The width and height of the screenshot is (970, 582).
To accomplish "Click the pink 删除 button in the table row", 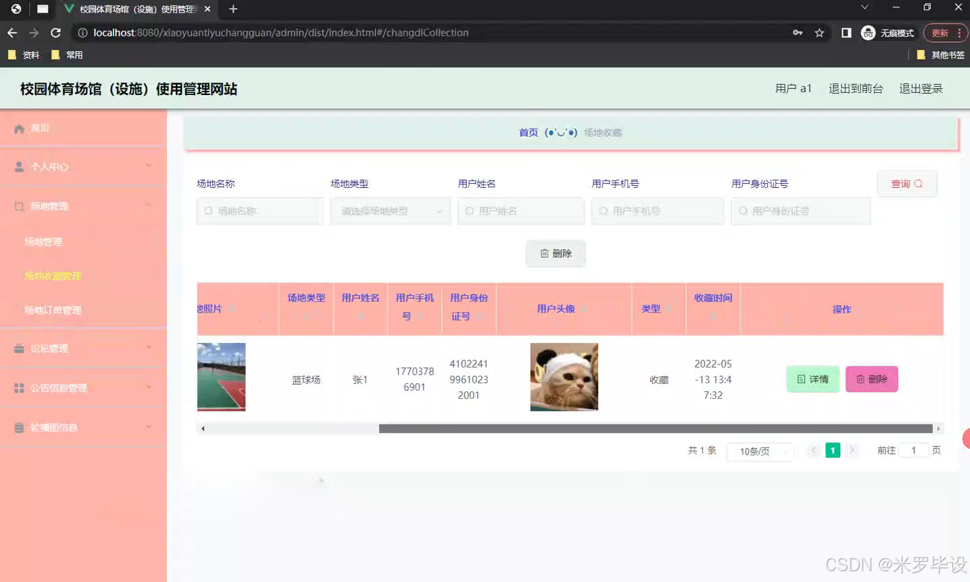I will point(872,379).
